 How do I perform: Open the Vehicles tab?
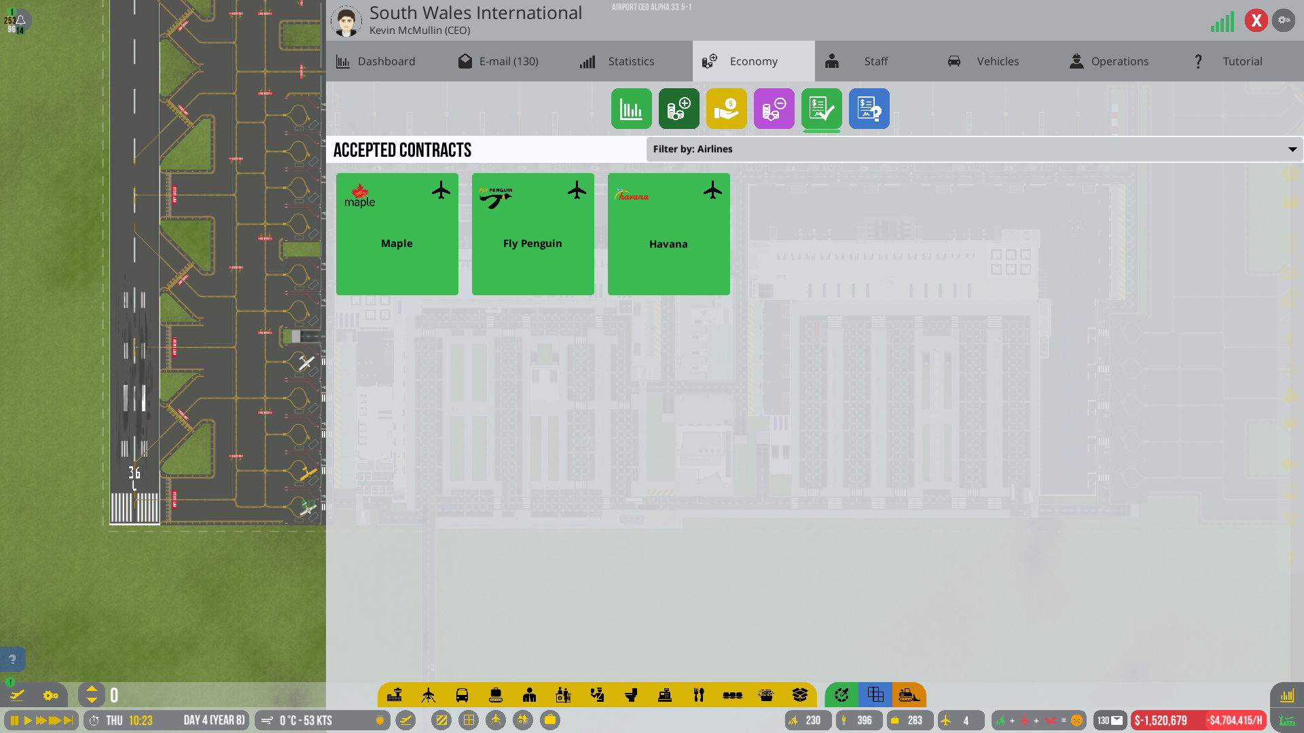[998, 61]
